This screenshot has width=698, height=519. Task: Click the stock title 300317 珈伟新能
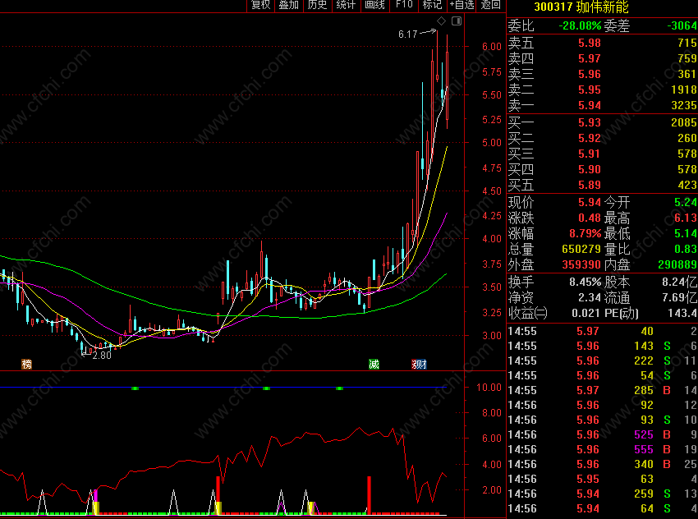click(581, 7)
